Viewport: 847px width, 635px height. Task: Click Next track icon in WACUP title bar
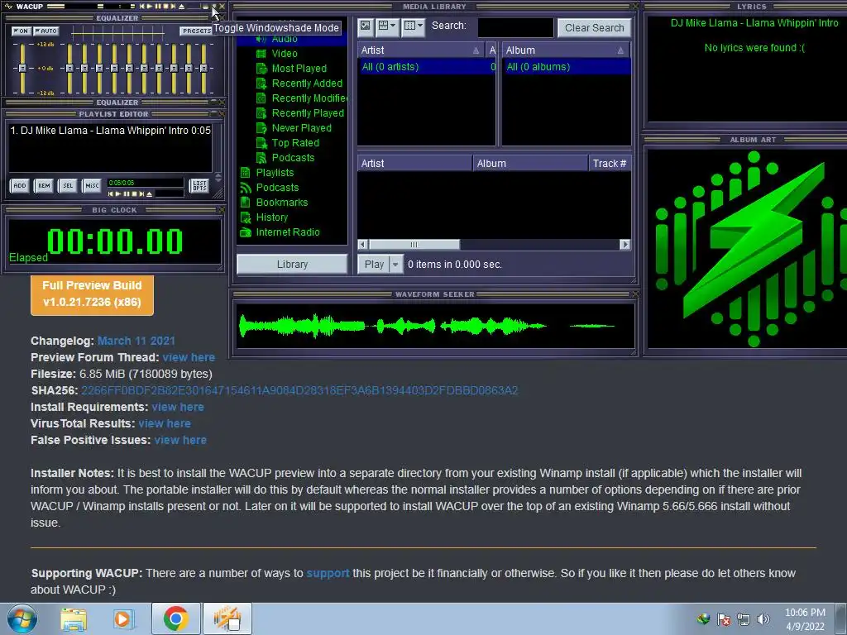pyautogui.click(x=173, y=7)
